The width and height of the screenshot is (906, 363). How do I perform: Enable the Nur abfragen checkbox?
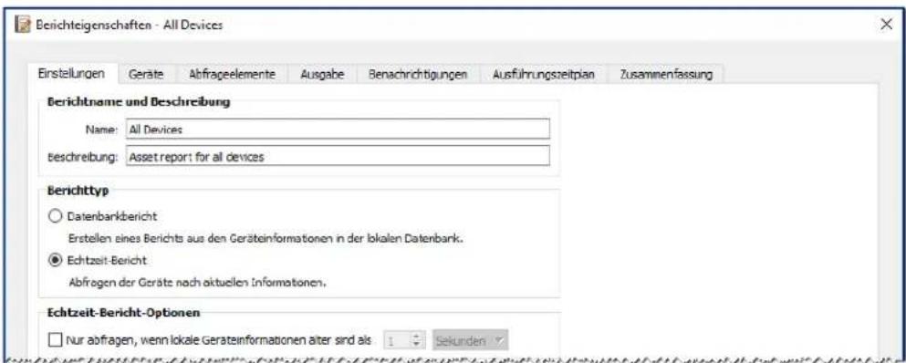click(55, 340)
